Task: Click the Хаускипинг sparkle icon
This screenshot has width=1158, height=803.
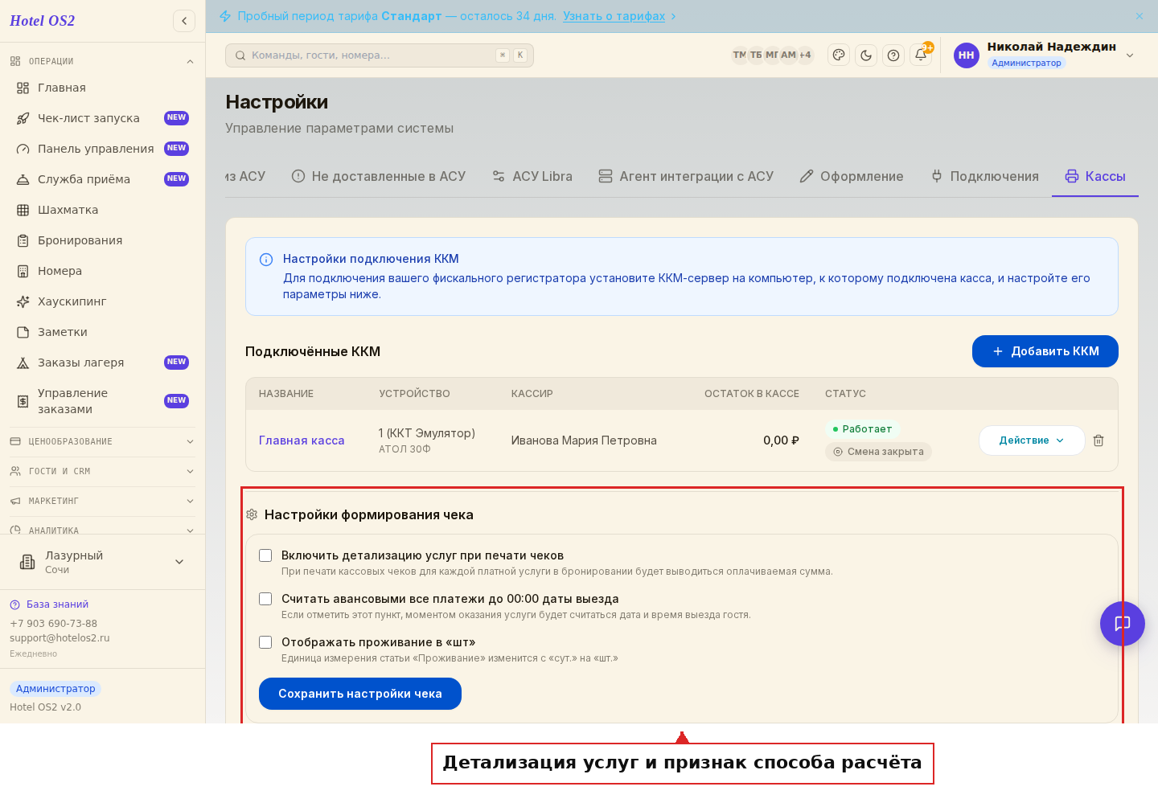Action: [23, 301]
